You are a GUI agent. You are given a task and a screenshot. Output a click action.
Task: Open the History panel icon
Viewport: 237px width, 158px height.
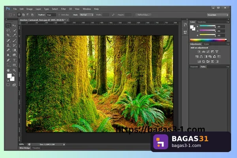click(x=185, y=25)
